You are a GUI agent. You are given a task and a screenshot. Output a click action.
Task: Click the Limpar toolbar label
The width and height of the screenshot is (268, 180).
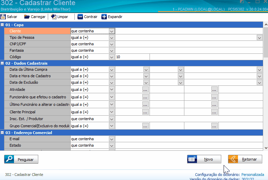click(x=62, y=17)
